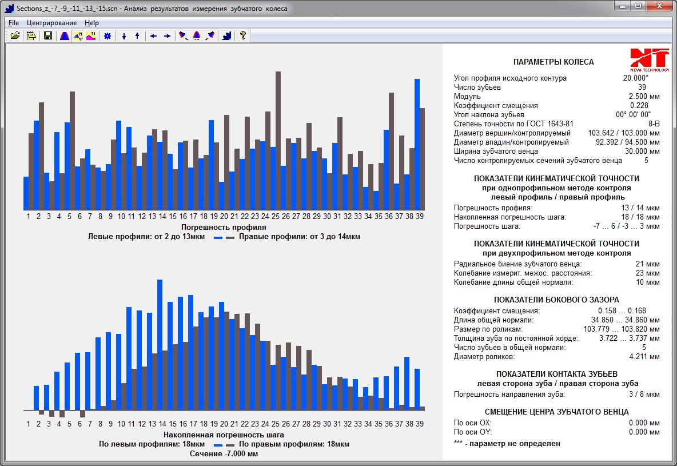
Task: Click the 23 мкм колебание value
Action: (648, 273)
